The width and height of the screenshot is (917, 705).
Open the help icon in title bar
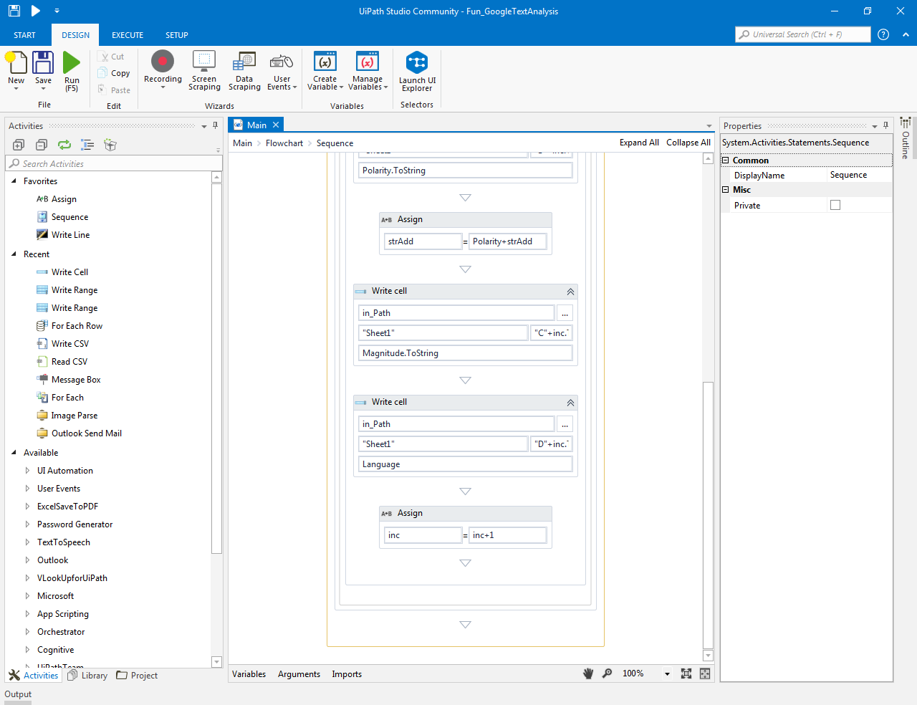coord(883,34)
